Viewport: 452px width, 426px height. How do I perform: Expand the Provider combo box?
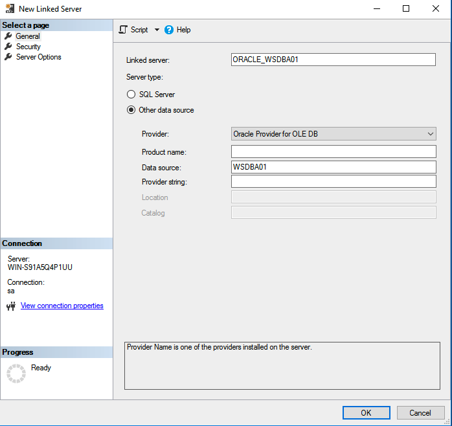(x=333, y=134)
